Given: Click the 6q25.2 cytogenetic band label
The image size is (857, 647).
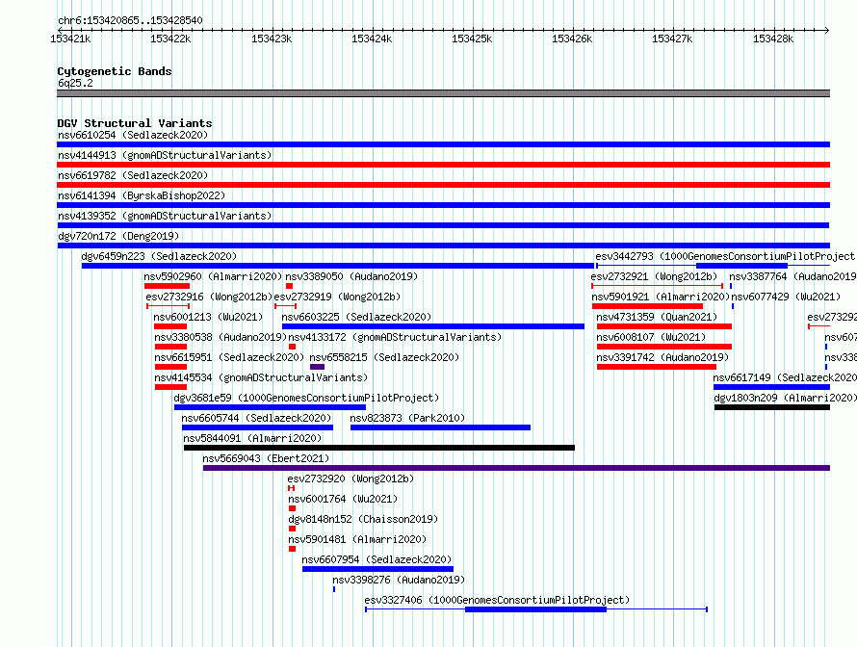Looking at the screenshot, I should click(75, 83).
